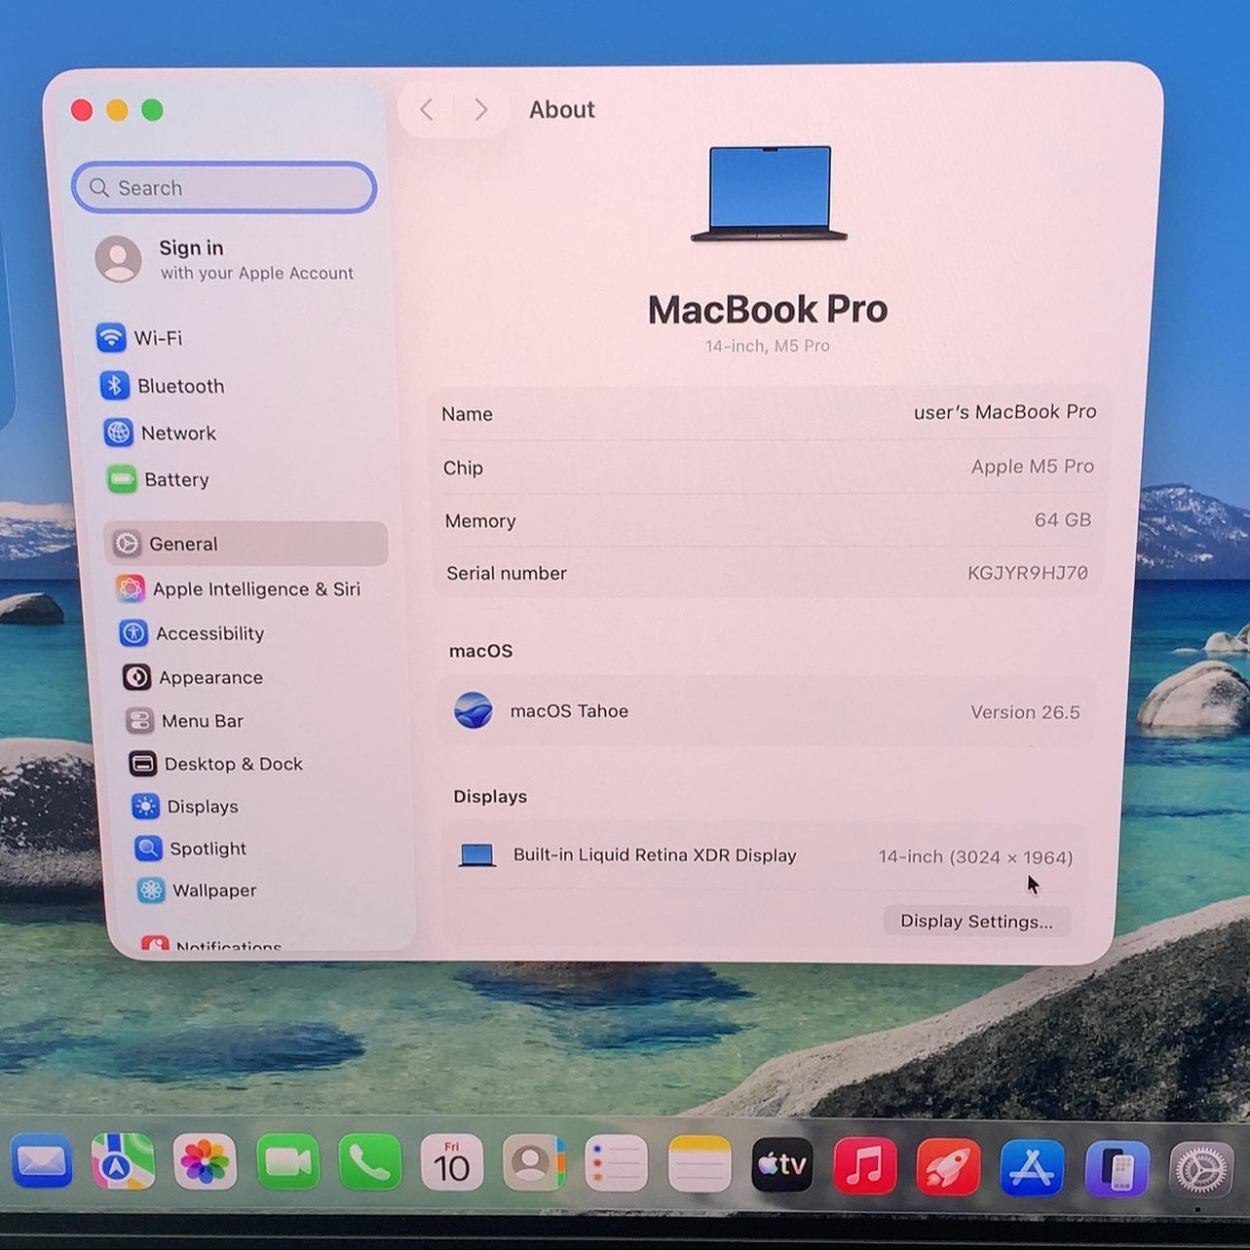
Task: Open the Wi-Fi settings pane
Action: [x=139, y=338]
